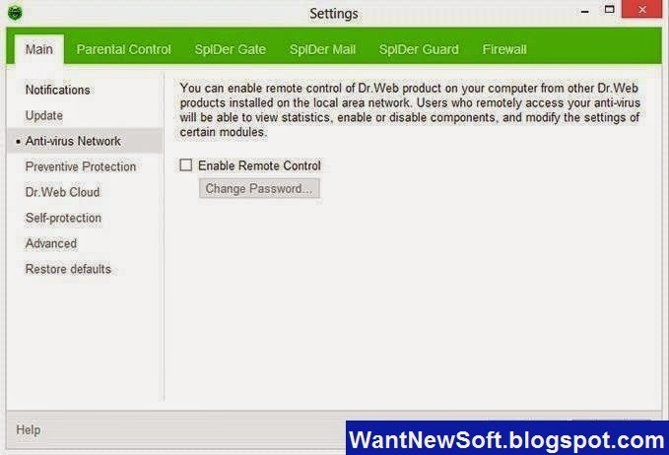Switch to the Main tab
This screenshot has width=669, height=455.
tap(38, 49)
